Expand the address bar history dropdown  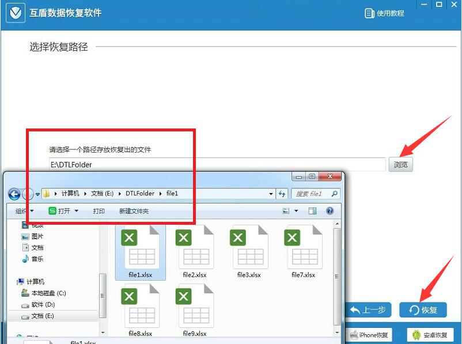coord(271,194)
